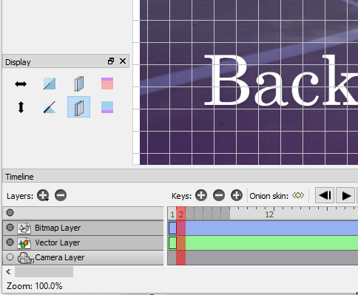Toggle next onion skin icon

78,107
